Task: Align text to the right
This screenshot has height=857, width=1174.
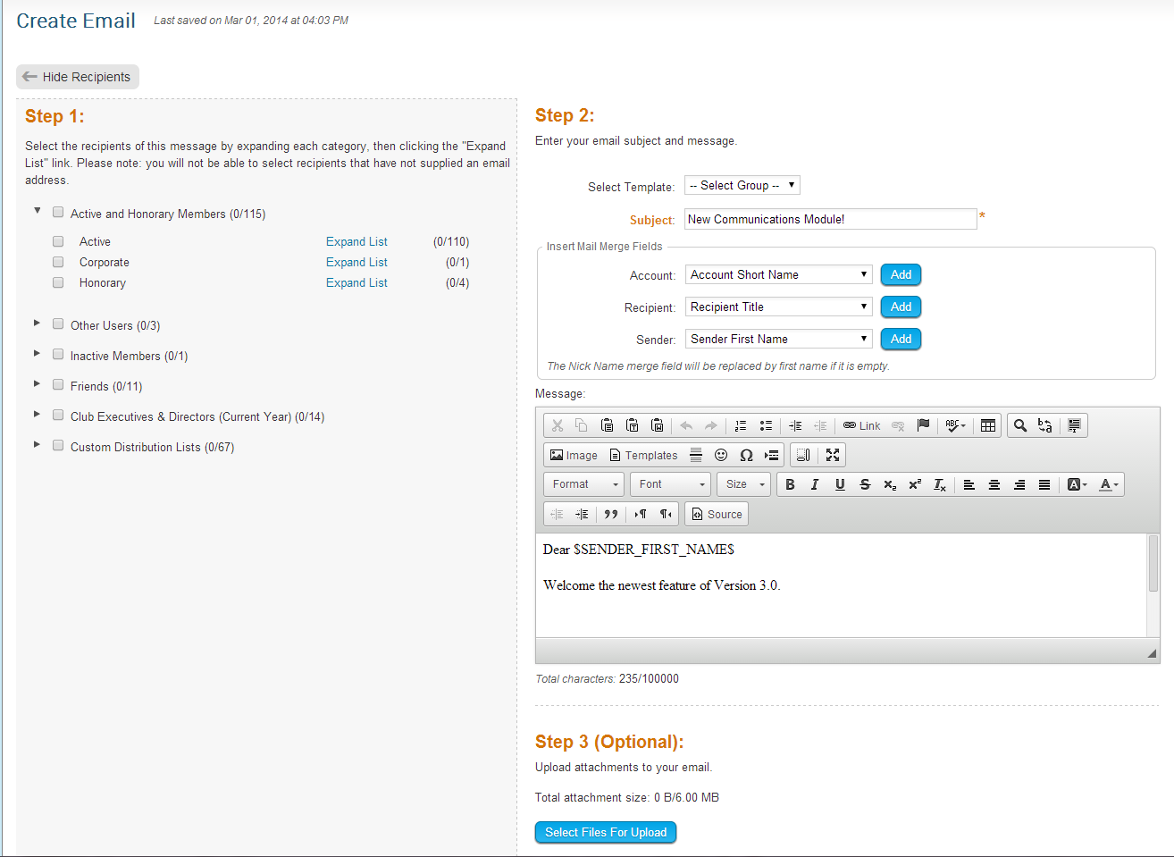Action: pos(1019,484)
